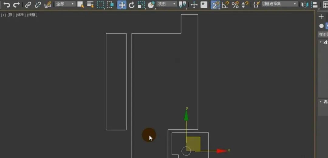Enable the Angle Snap toggle
Screen dimensions: 328x158
pyautogui.click(x=225, y=5)
